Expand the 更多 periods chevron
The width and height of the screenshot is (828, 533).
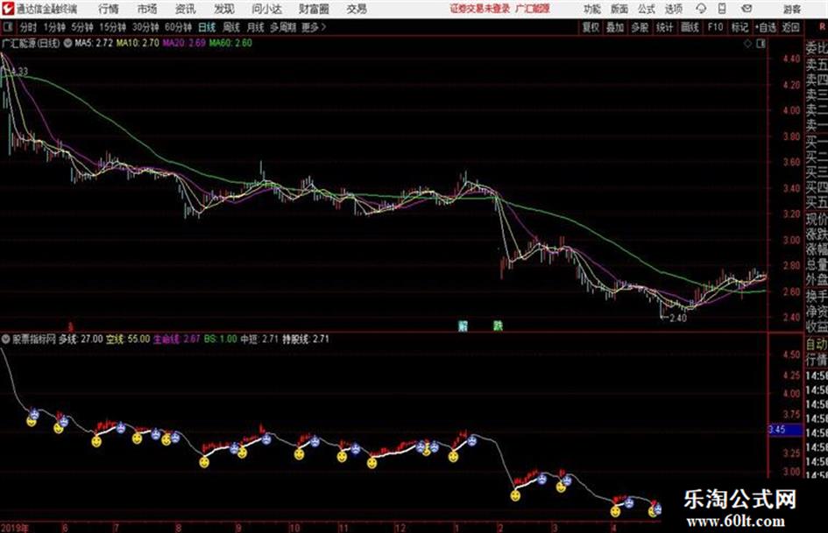(315, 27)
